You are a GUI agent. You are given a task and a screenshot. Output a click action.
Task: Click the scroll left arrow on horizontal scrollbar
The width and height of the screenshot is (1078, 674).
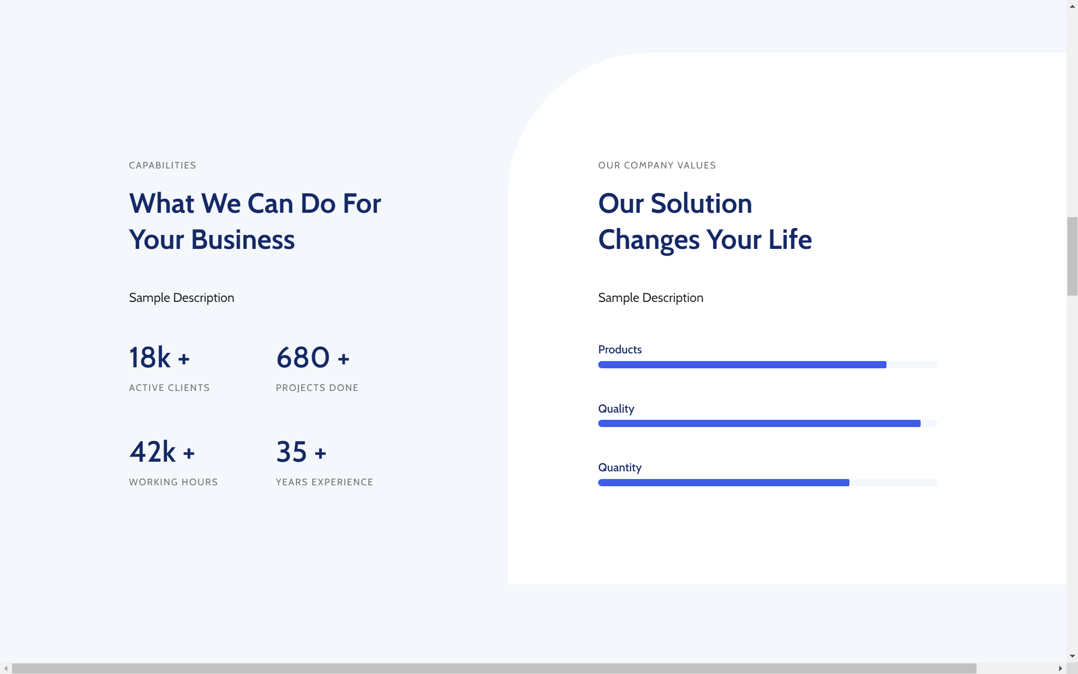6,669
